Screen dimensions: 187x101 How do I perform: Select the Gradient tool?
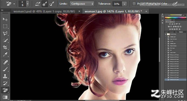(5, 97)
